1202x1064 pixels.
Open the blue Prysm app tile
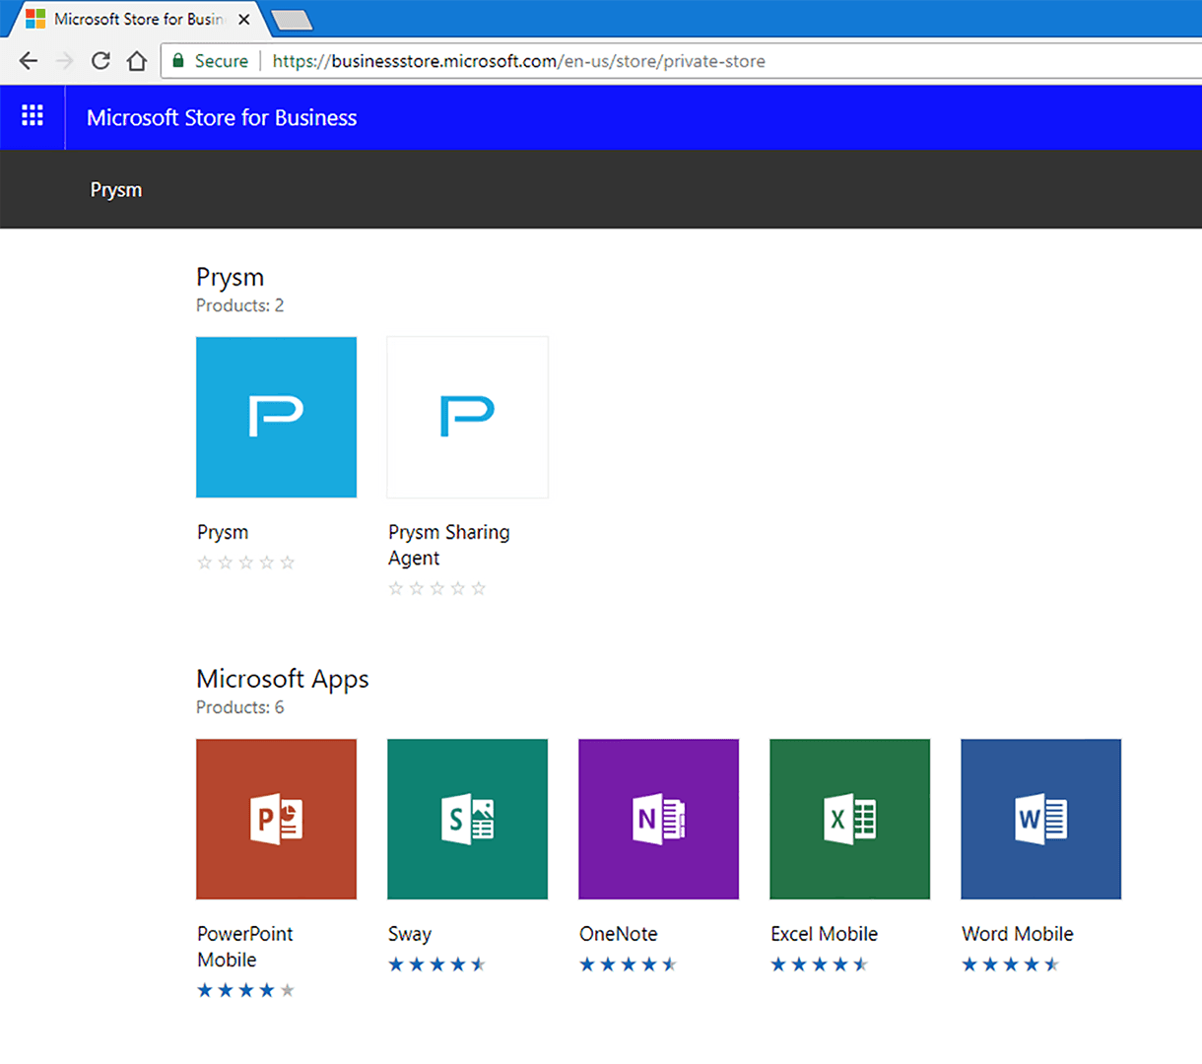(276, 417)
